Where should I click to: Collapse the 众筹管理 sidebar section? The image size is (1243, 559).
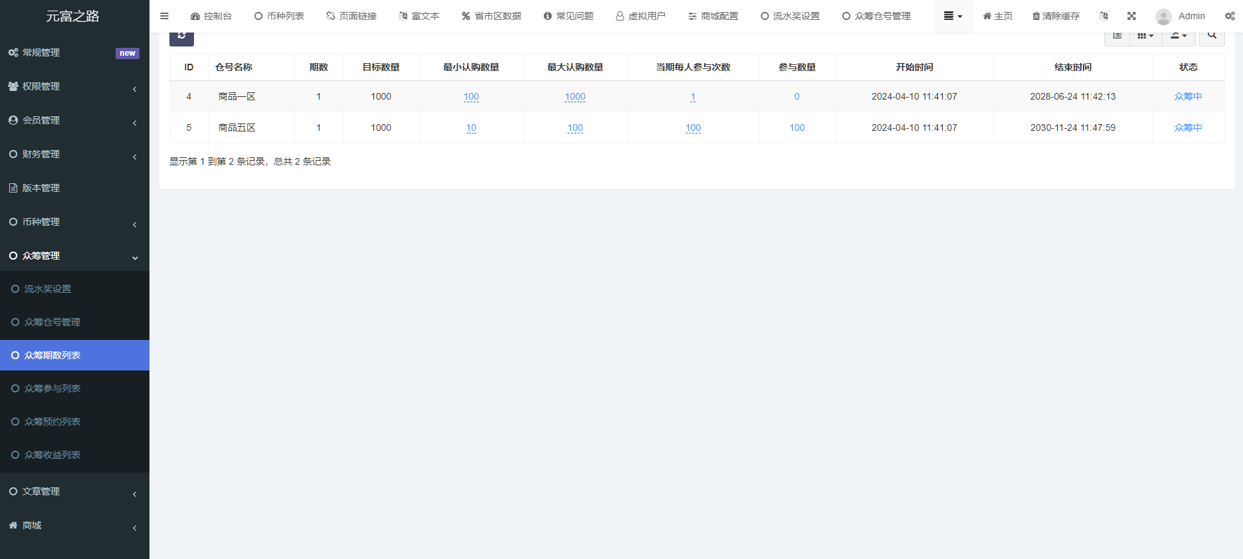click(x=74, y=256)
